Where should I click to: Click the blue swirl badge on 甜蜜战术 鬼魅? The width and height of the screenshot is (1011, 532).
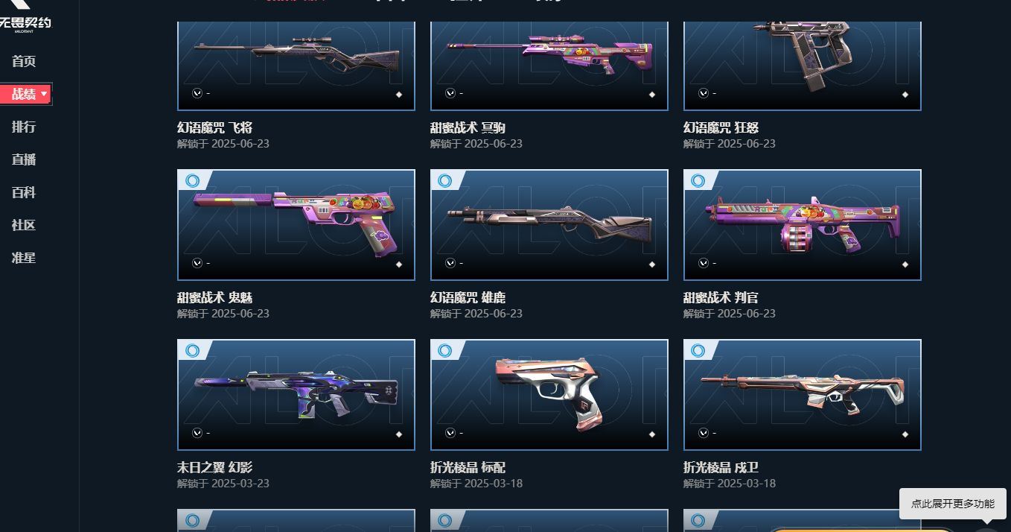192,180
